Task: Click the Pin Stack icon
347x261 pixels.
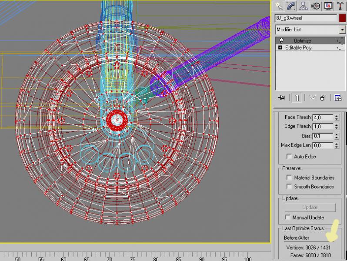Action: [281, 97]
